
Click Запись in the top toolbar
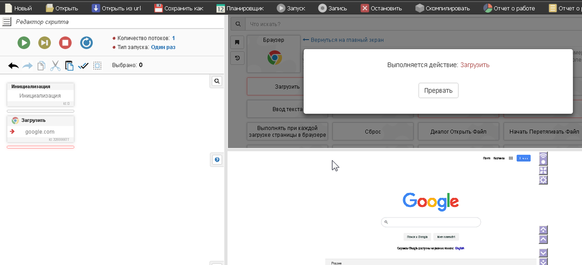click(333, 8)
